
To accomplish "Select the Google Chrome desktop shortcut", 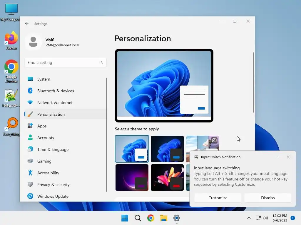I will click(11, 71).
